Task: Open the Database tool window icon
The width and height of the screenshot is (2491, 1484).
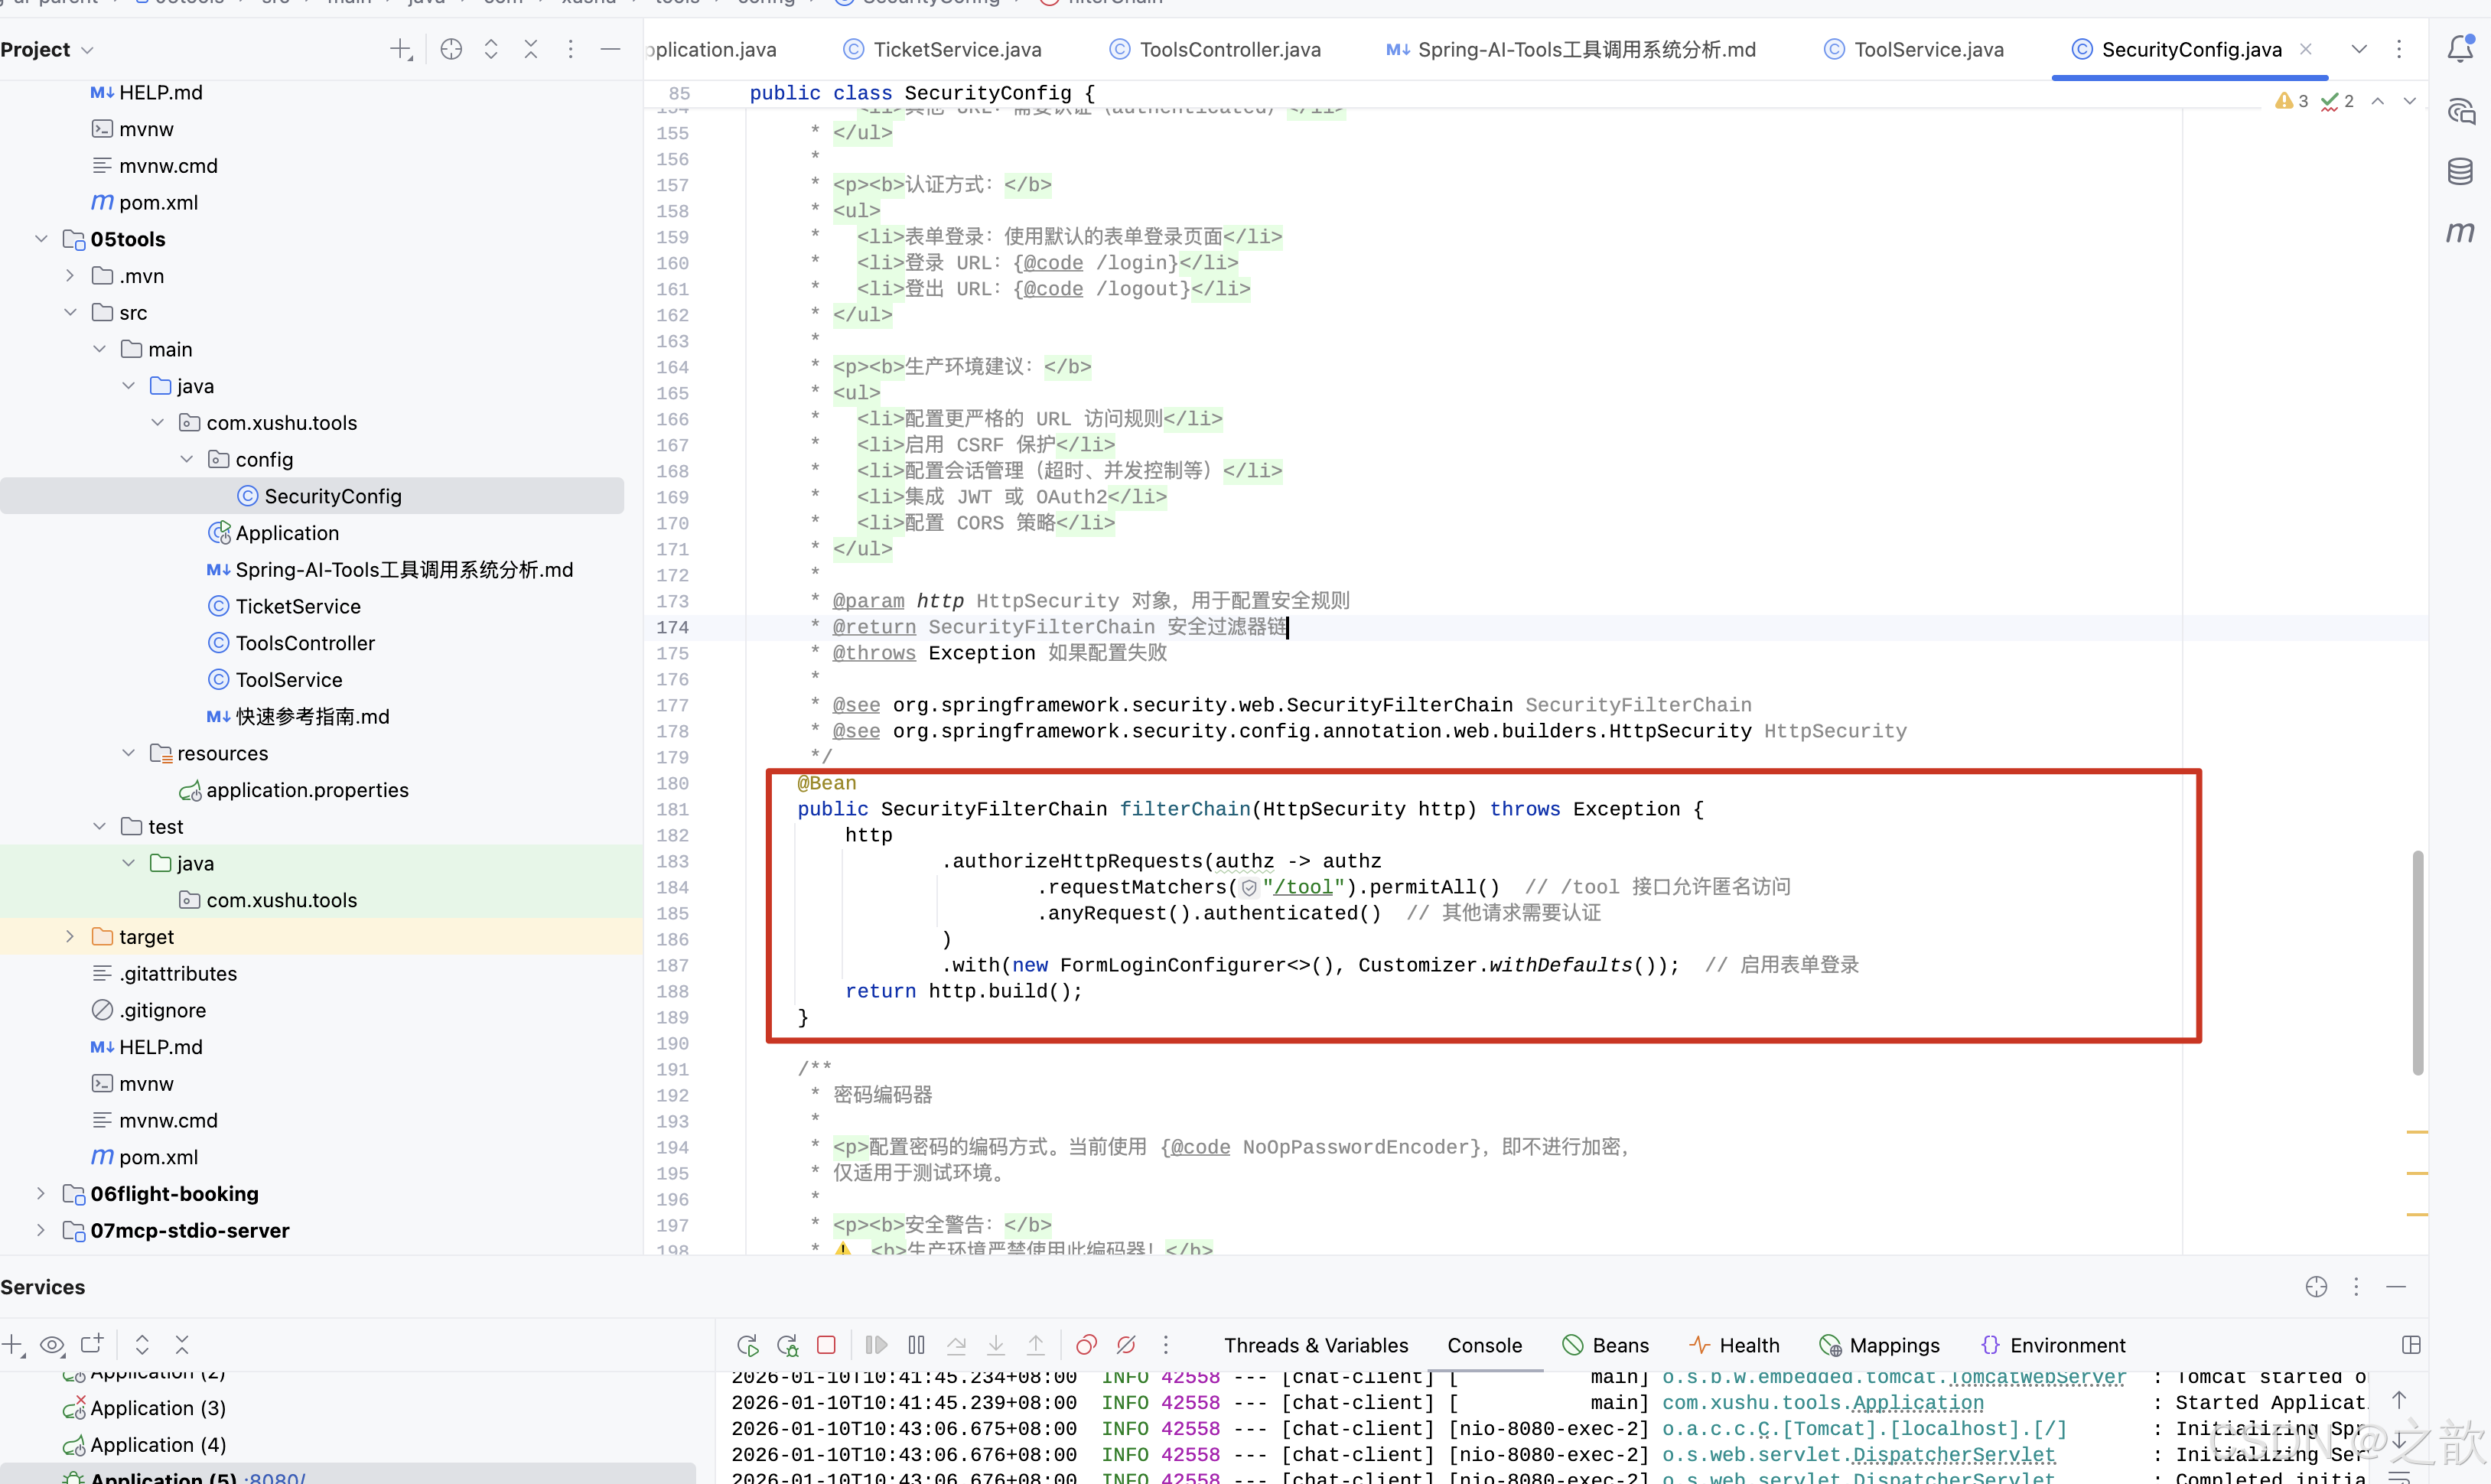Action: pos(2460,171)
